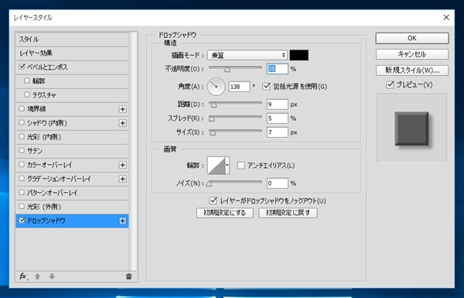464x298 pixels.
Task: Click the ノイズ noise slider
Action: pyautogui.click(x=235, y=183)
